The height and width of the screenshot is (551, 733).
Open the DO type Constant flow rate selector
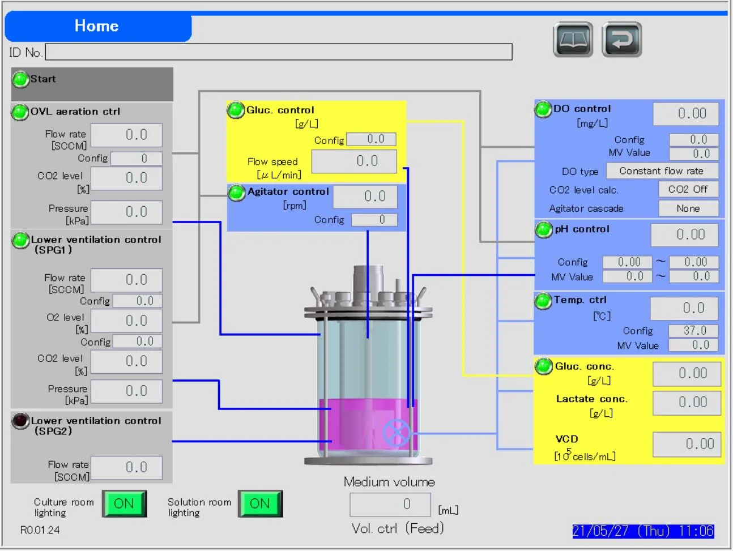(662, 171)
